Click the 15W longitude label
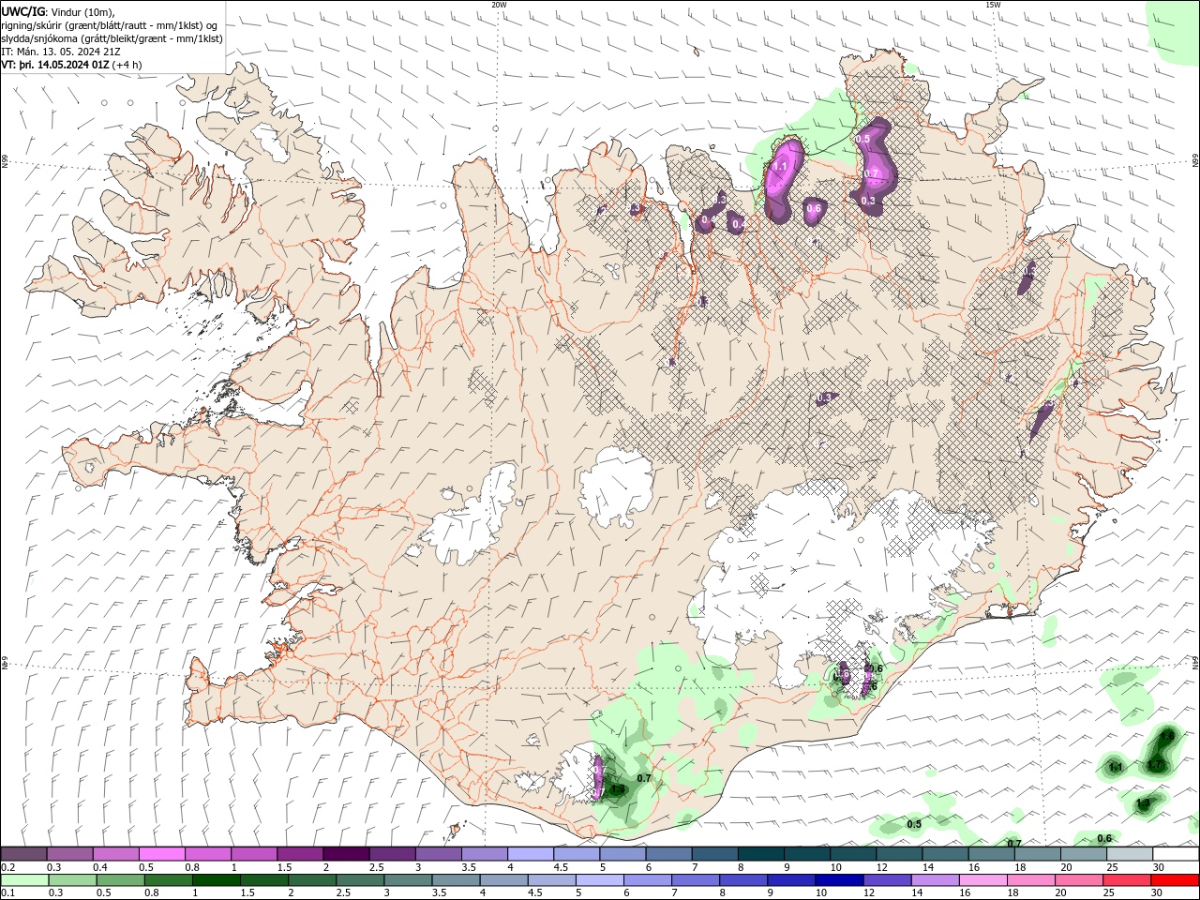Screen dimensions: 1200x900 click(993, 4)
